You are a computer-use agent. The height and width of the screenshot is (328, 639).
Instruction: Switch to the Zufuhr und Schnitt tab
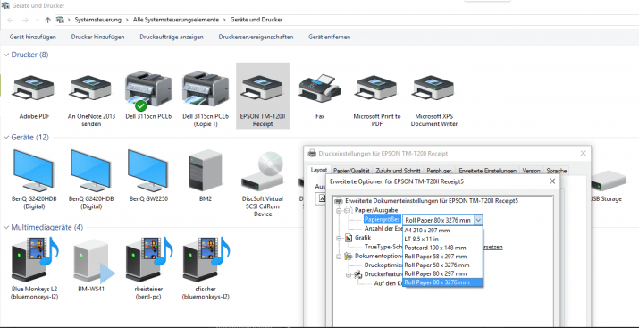(x=398, y=171)
